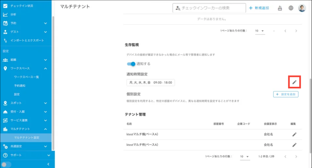Edit the ktestマルチ柊(ベースA) tenant row
The width and height of the screenshot is (312, 168).
point(294,145)
